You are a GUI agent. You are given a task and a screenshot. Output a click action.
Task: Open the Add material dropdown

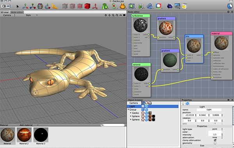[29, 125]
